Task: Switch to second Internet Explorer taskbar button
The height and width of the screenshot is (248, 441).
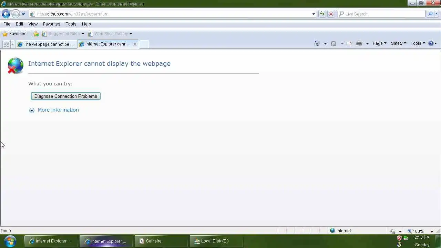Action: [106, 241]
